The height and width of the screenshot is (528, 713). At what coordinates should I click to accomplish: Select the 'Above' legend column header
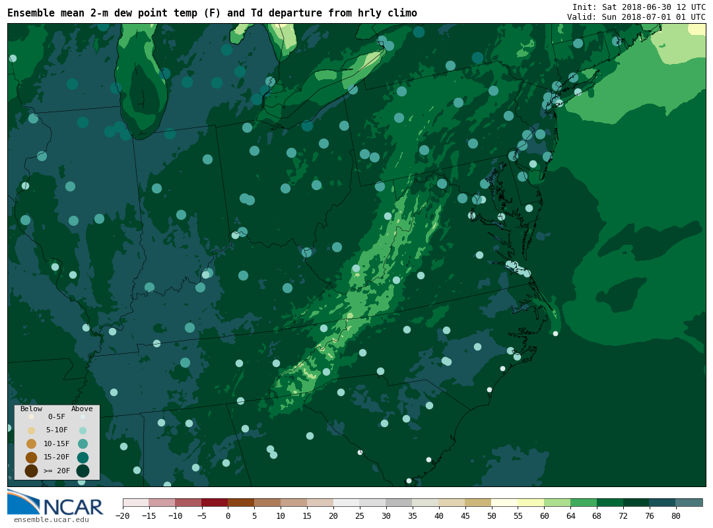pos(82,409)
